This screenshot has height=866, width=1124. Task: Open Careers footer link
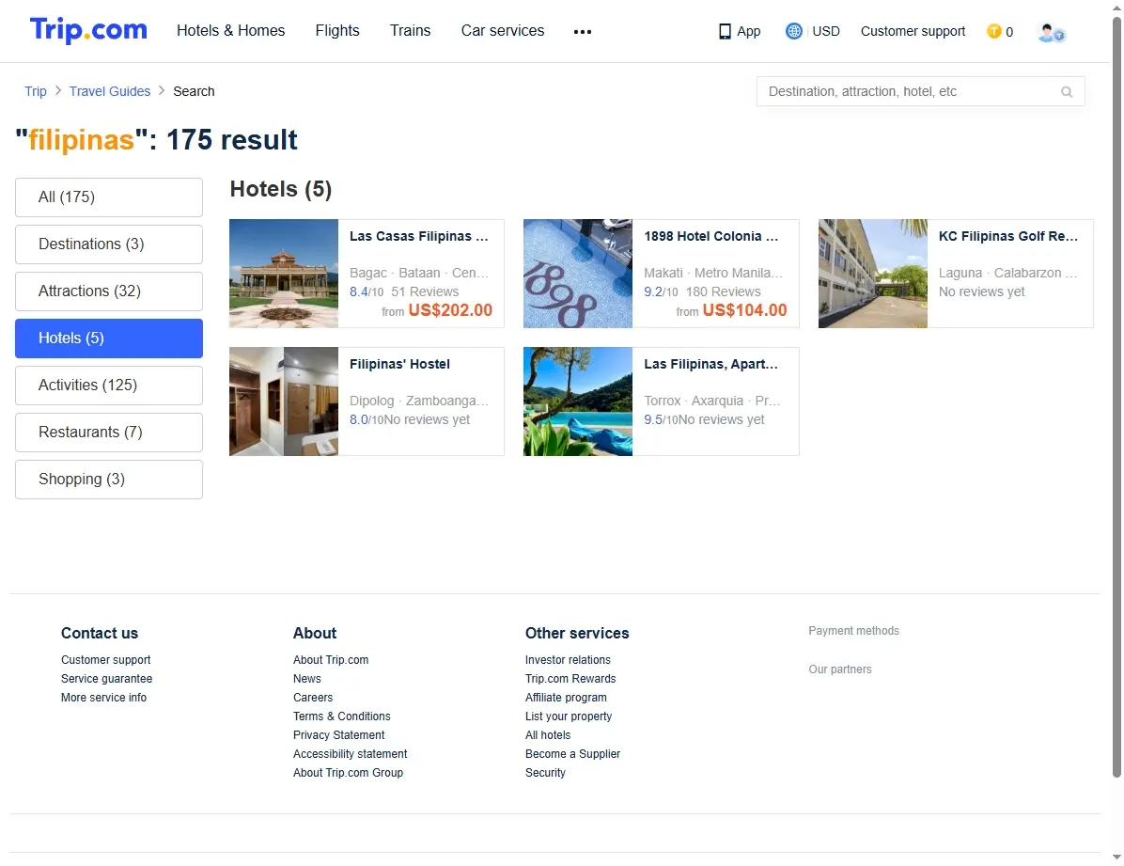313,698
